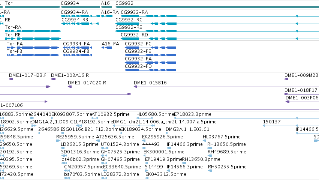This screenshot has width=319, height=180.
Task: Click EST RE25959.5prime
Action: 75,137
